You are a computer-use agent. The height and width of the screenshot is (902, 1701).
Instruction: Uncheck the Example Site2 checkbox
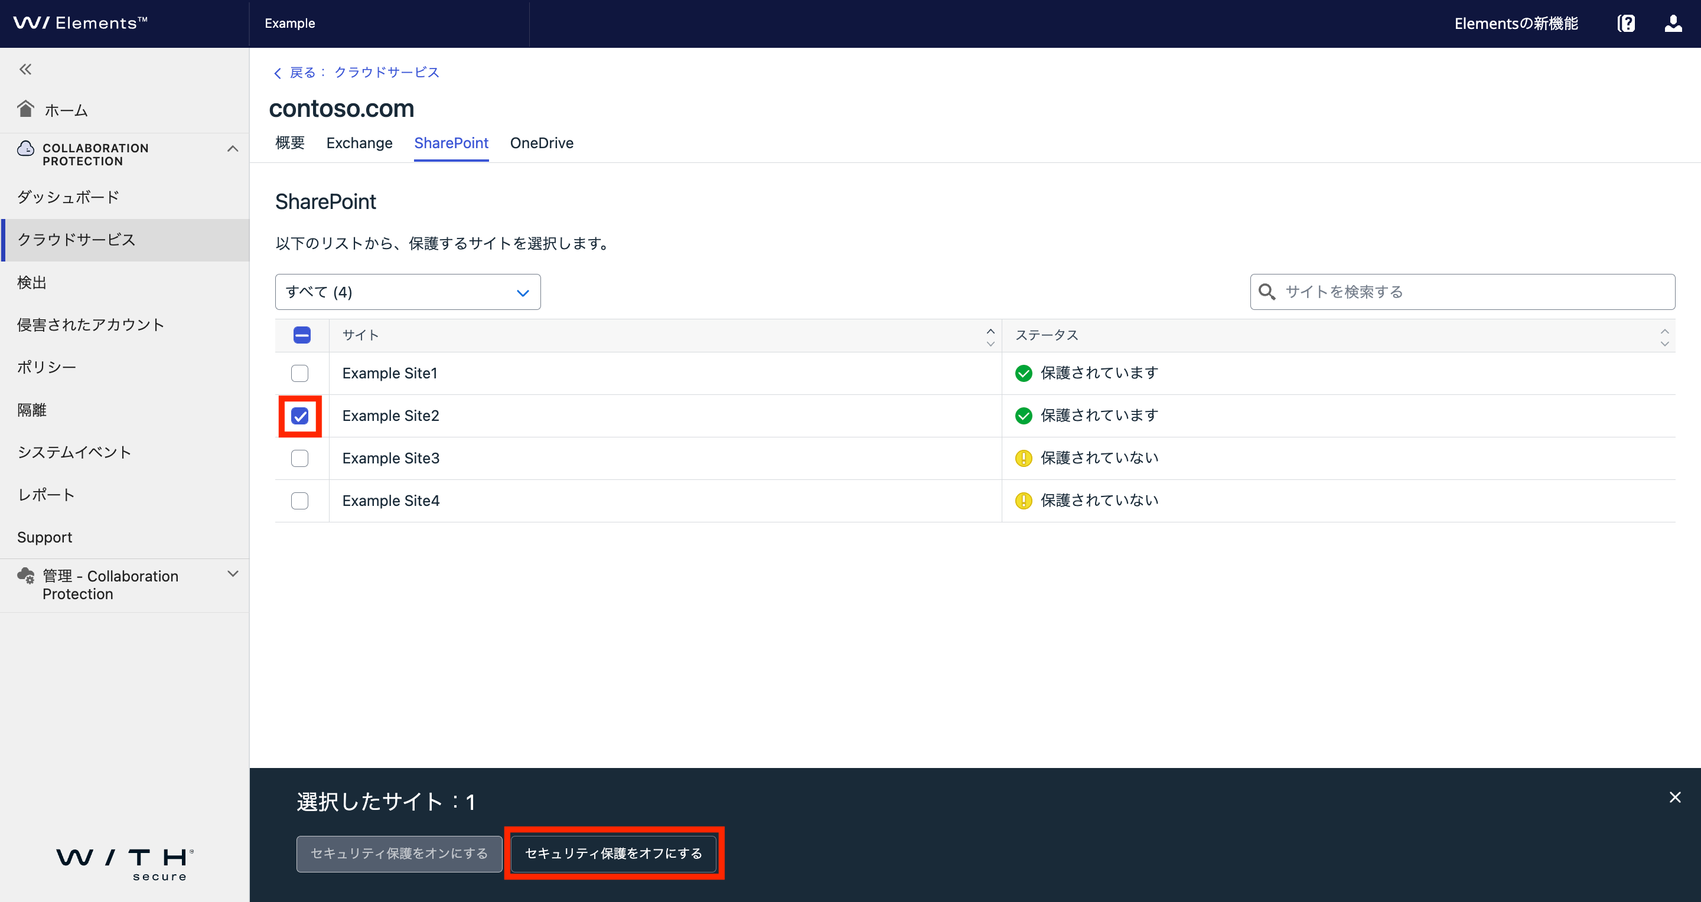coord(300,416)
